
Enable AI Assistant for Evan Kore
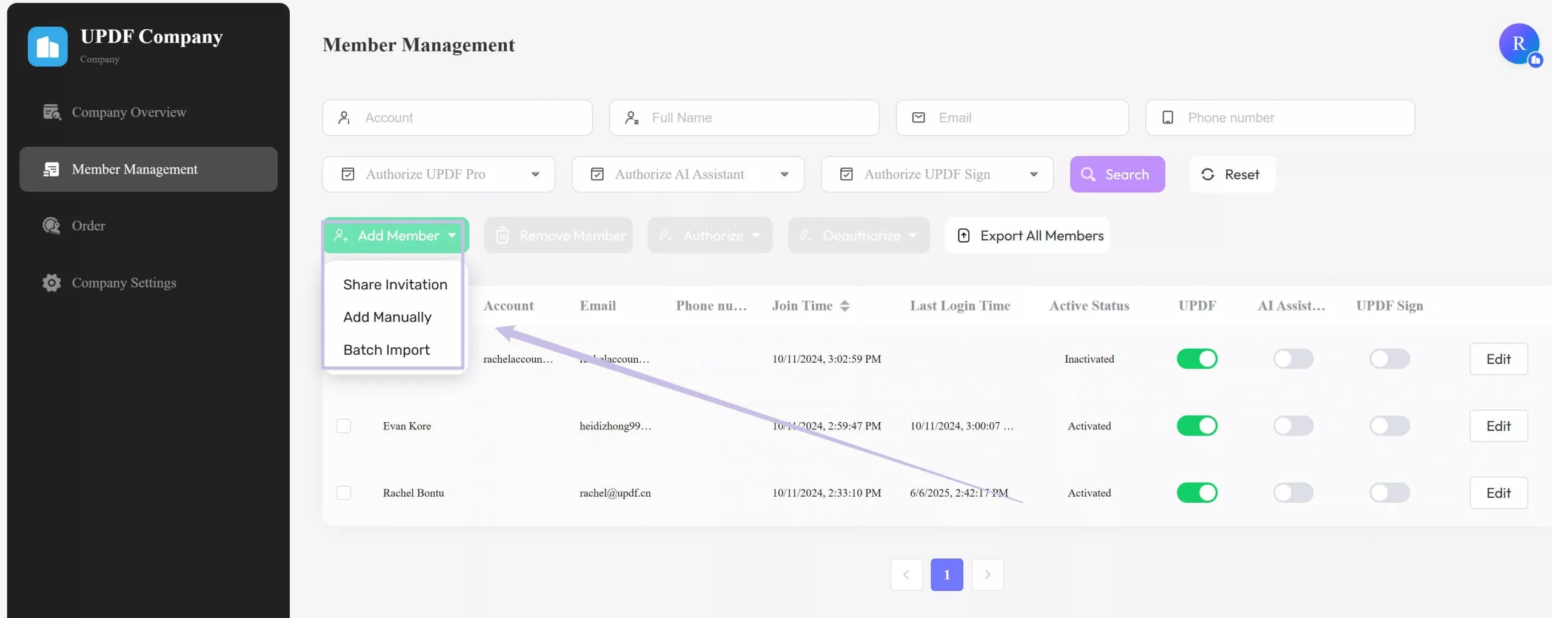(x=1293, y=426)
